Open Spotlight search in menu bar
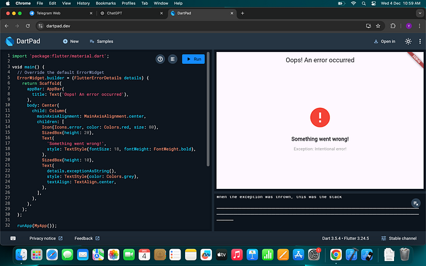 click(363, 3)
